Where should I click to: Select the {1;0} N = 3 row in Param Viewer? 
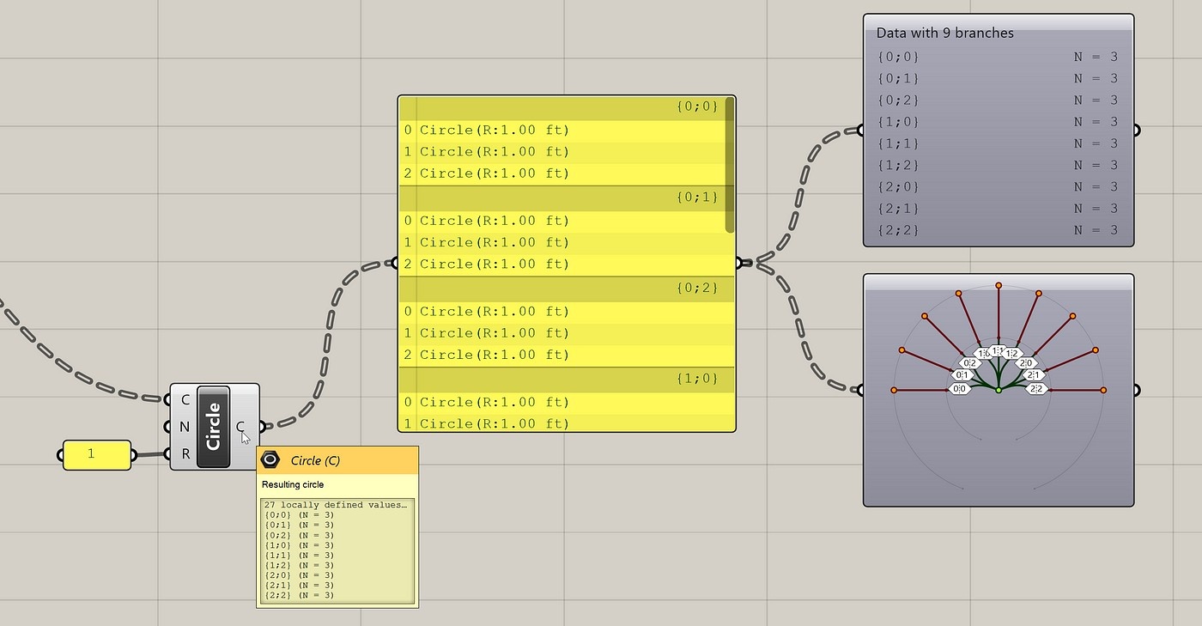[998, 122]
